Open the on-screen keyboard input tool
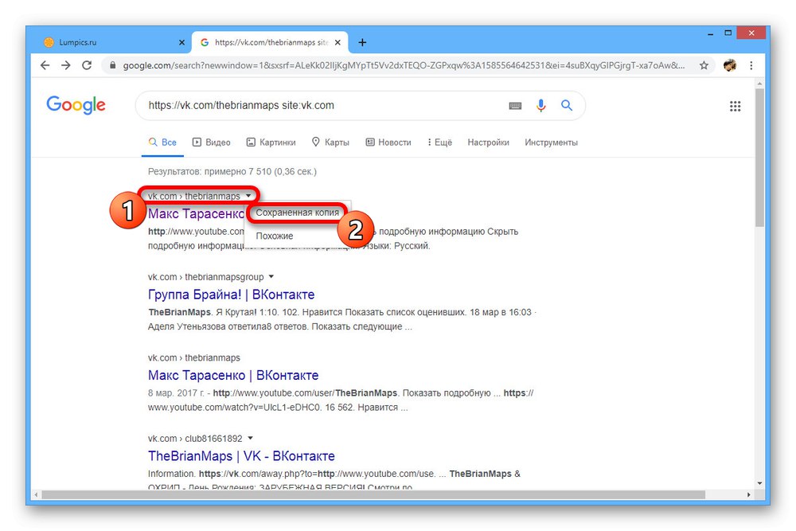This screenshot has height=531, width=796. tap(515, 106)
